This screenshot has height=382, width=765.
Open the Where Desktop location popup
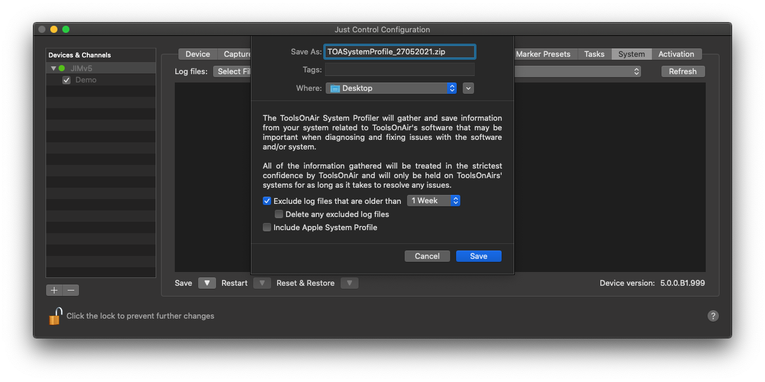click(x=391, y=88)
